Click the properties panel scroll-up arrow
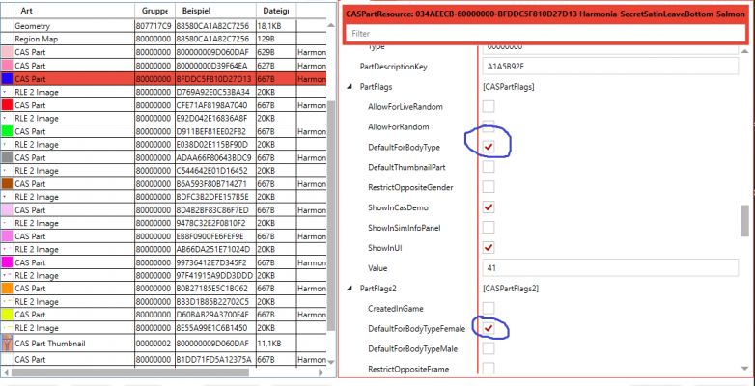The height and width of the screenshot is (386, 755). [x=745, y=51]
